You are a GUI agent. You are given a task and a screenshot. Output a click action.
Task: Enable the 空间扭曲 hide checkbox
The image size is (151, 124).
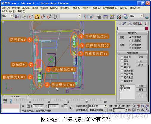[x=121, y=74]
